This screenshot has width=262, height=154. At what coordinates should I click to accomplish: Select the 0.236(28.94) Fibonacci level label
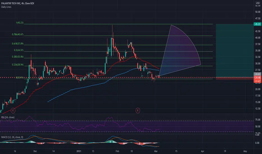tap(18, 65)
